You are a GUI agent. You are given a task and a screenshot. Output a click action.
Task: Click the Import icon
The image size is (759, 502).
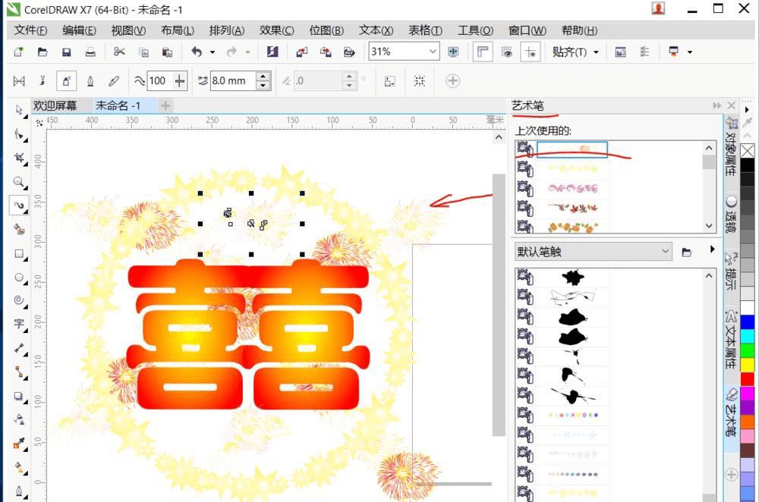(x=301, y=52)
